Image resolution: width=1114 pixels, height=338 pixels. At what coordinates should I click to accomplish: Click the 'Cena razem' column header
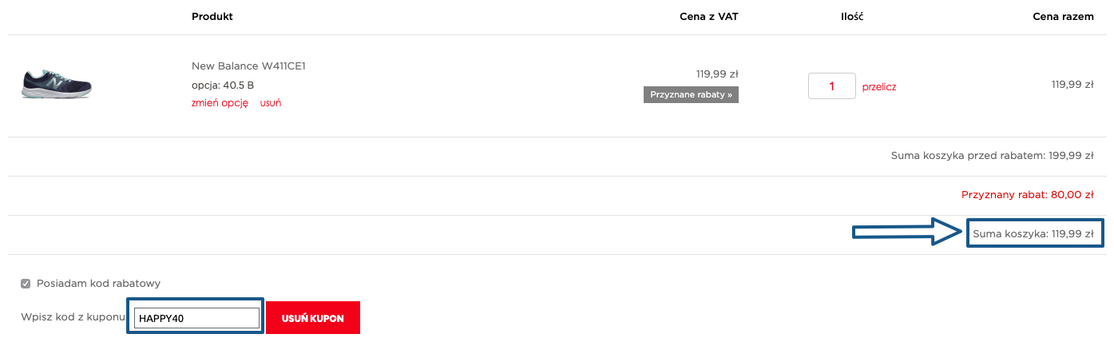tap(1063, 16)
